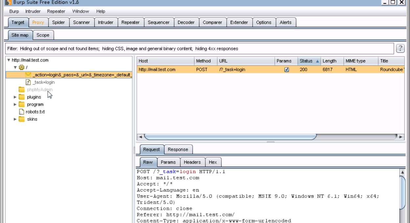
Task: View the request Params tab
Action: click(168, 162)
